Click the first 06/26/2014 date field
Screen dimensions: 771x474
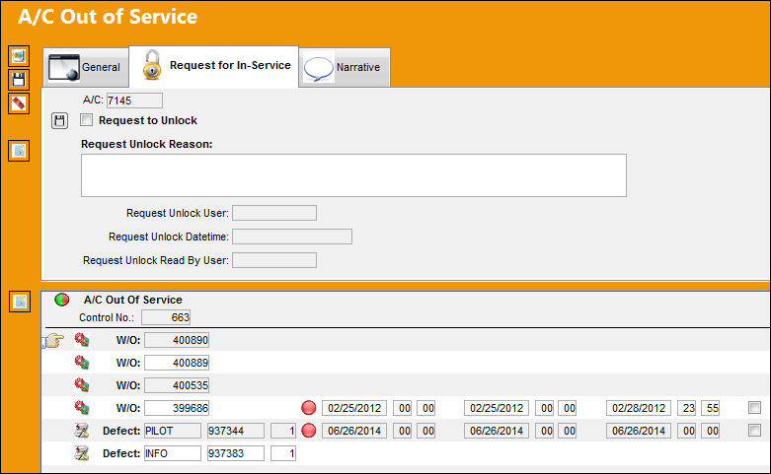(x=354, y=431)
